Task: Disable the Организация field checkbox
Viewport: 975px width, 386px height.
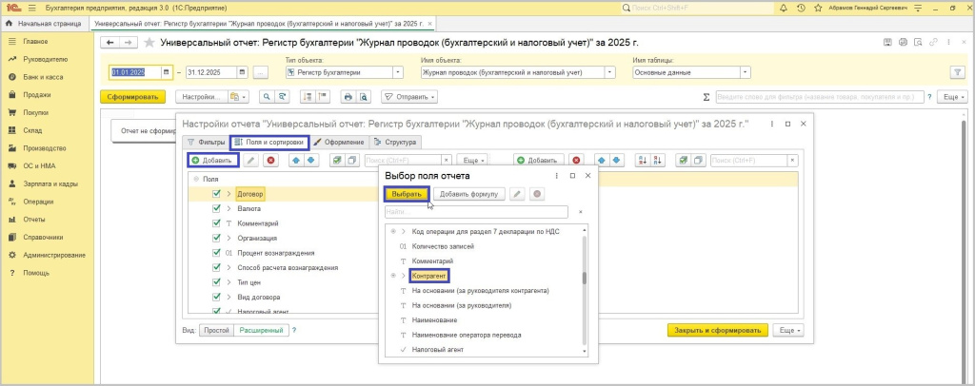Action: [217, 239]
